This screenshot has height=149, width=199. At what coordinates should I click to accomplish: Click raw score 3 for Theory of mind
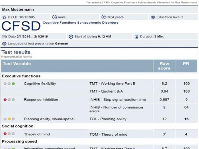tap(164, 134)
